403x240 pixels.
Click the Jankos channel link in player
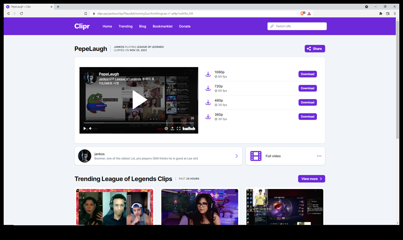click(104, 79)
